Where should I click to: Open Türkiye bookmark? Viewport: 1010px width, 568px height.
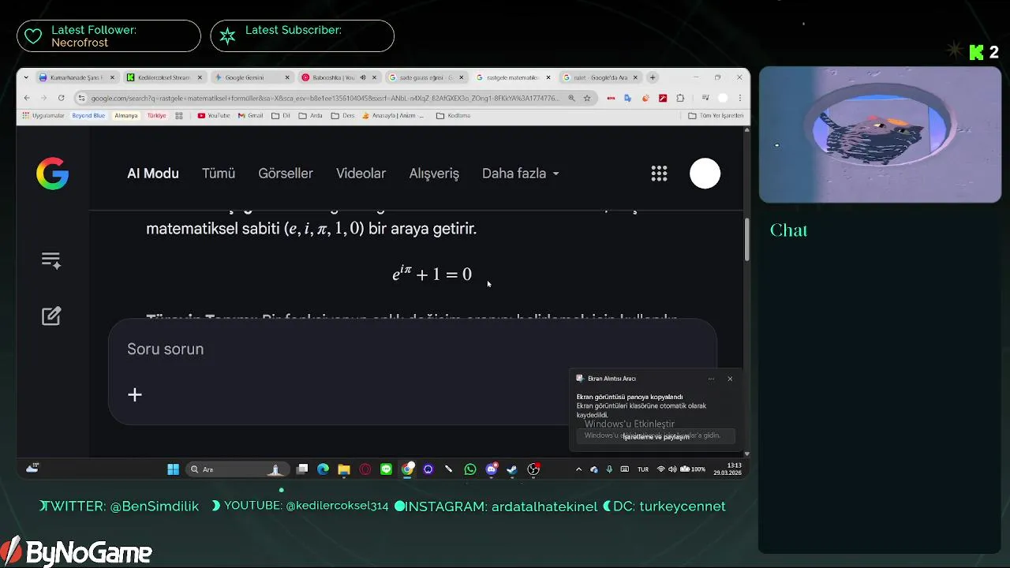tap(156, 115)
